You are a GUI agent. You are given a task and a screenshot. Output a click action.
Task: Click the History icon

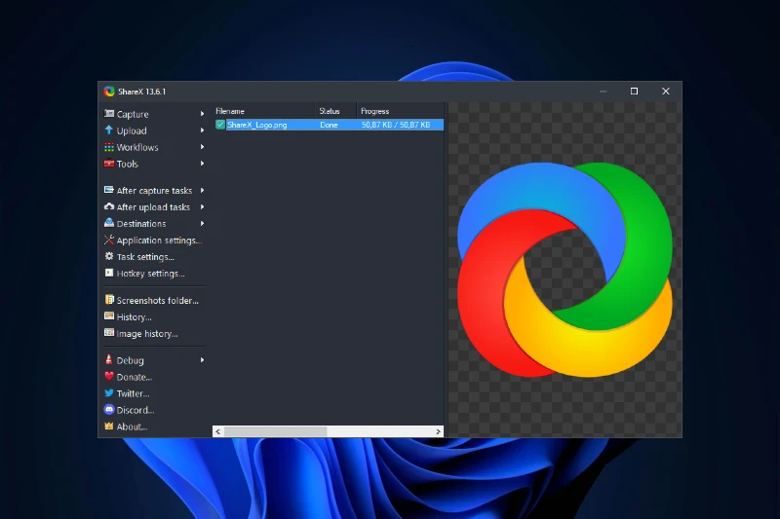[109, 316]
